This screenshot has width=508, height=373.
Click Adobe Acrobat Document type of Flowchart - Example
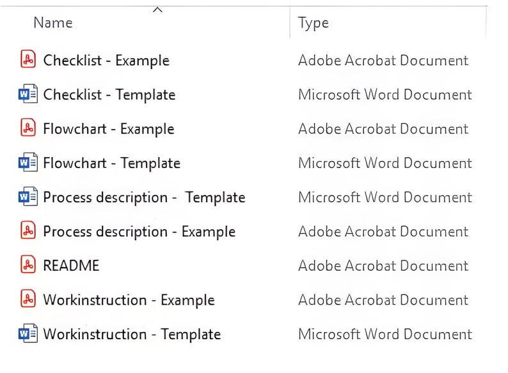click(x=383, y=129)
